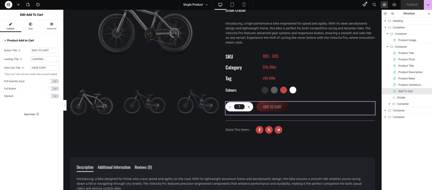Click the Elementor logo menu icon
Screen dimensions: 432x190
point(8,5)
